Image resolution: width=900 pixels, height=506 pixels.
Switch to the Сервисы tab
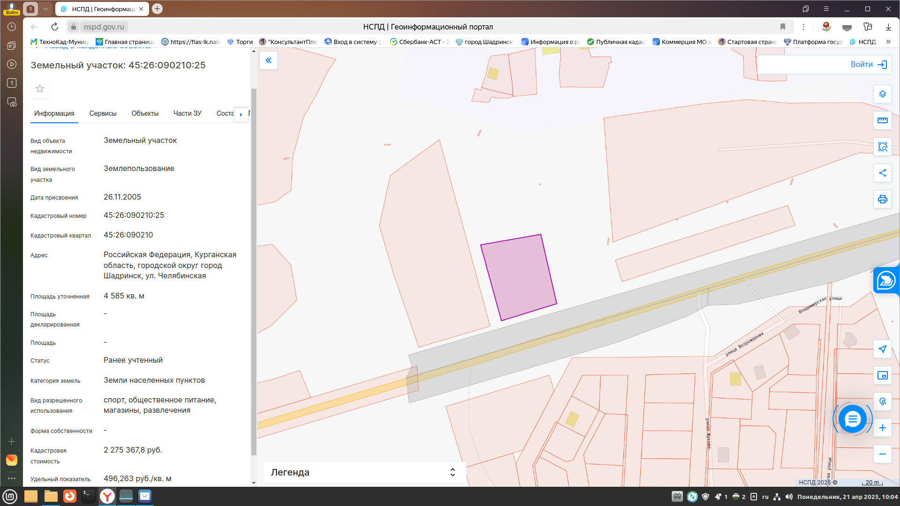coord(103,113)
